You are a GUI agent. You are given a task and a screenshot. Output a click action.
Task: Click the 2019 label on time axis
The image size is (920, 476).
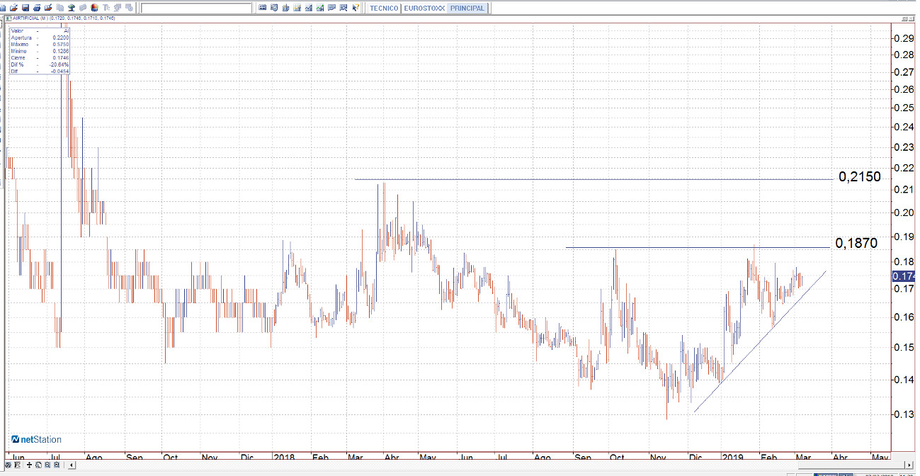pyautogui.click(x=732, y=457)
